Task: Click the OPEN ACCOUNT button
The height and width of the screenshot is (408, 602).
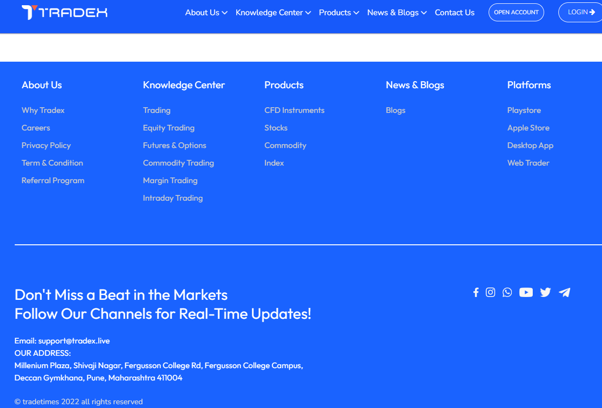Action: (x=516, y=12)
